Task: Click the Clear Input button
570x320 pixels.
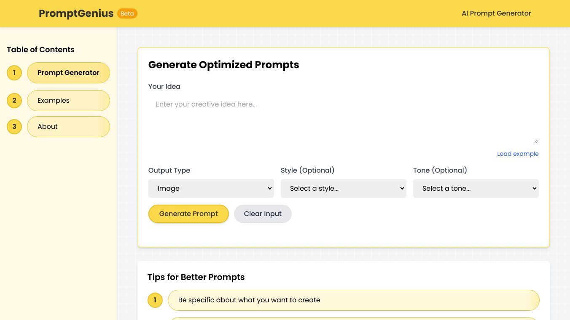Action: (263, 214)
